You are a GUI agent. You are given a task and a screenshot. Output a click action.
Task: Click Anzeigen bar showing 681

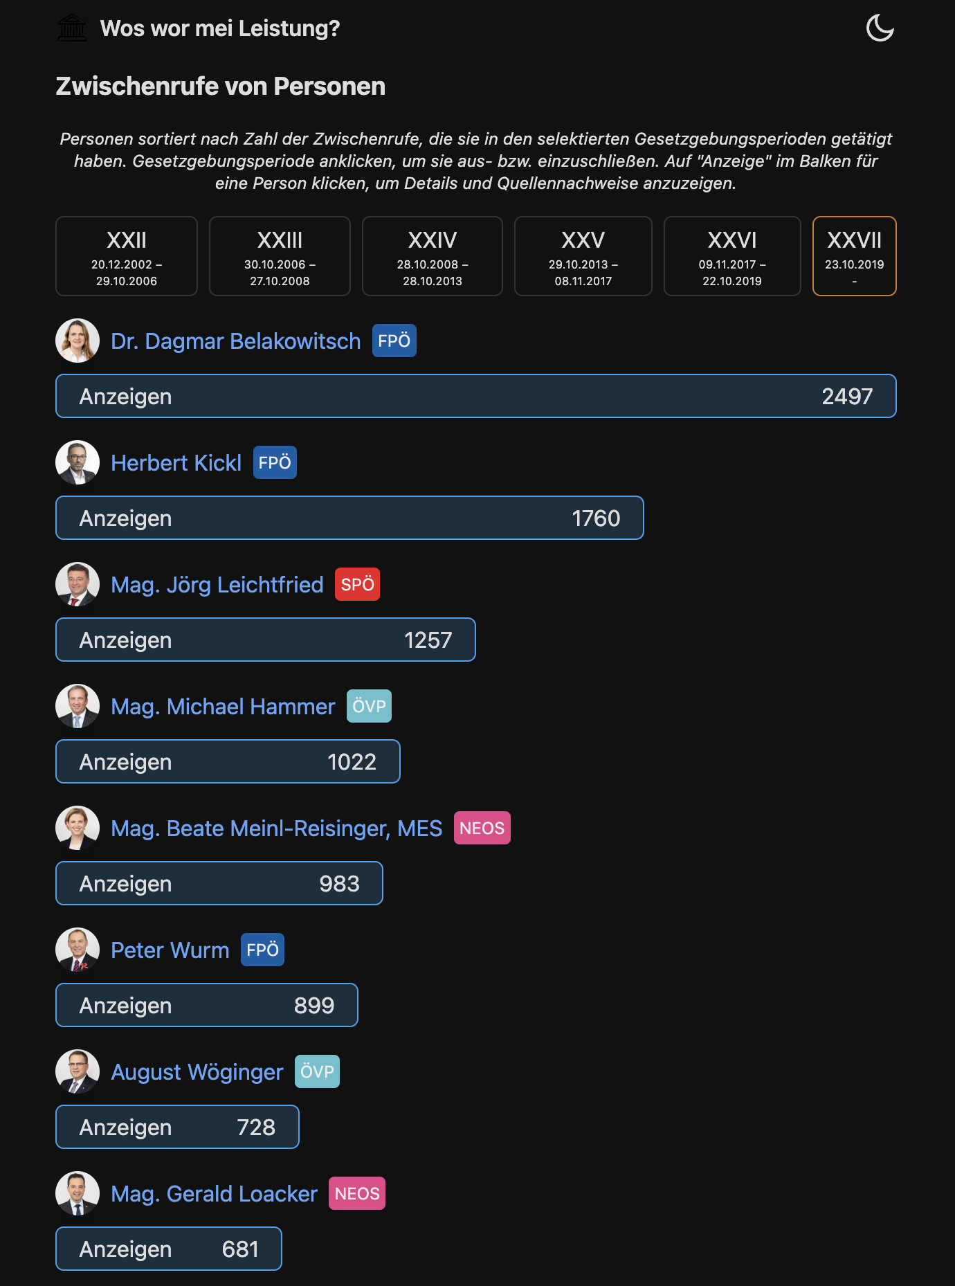(169, 1249)
